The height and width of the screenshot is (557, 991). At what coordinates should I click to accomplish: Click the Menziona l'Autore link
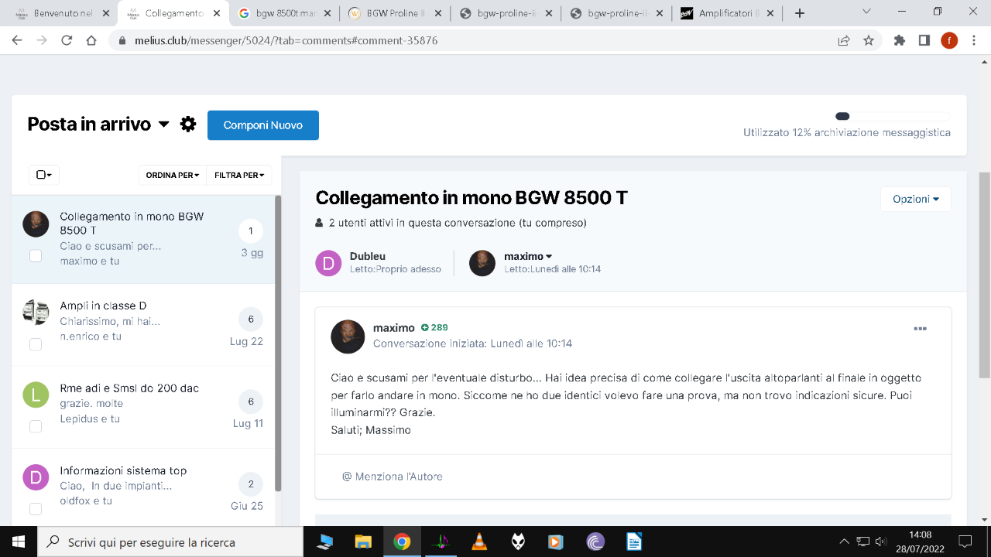point(393,477)
